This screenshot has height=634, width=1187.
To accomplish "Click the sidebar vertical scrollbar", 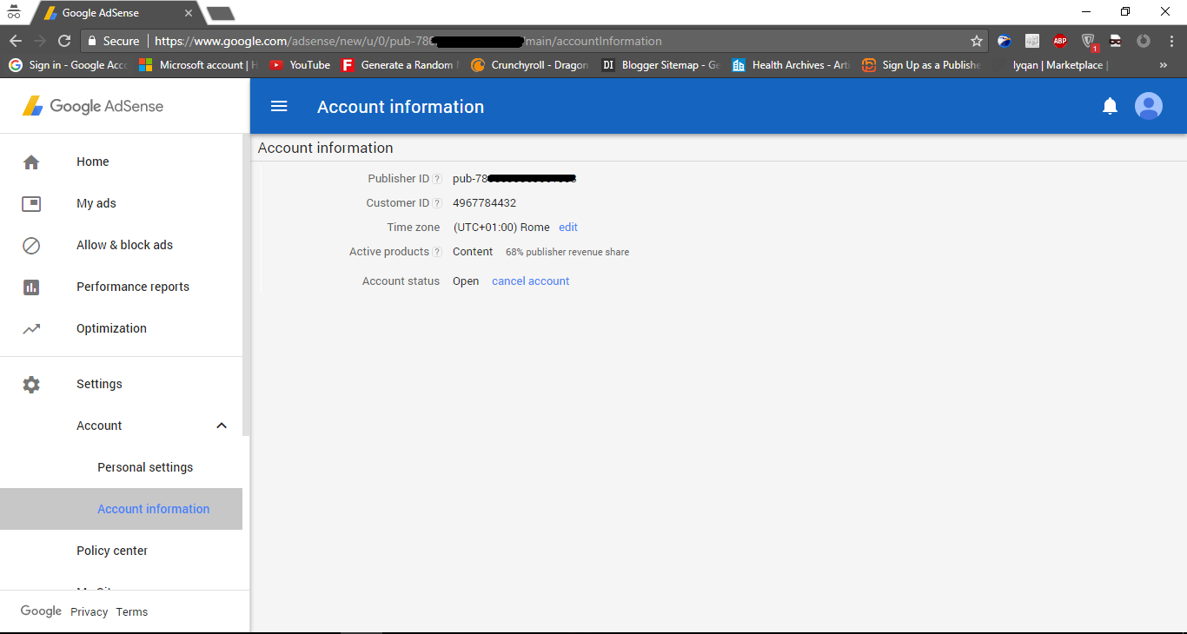I will 246,287.
